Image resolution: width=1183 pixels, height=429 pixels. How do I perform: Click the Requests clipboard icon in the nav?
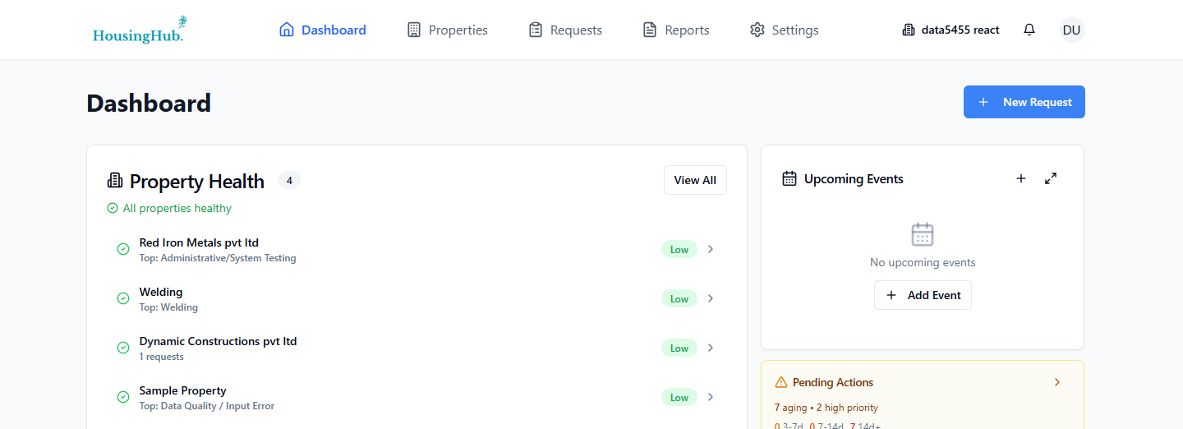[x=536, y=30]
